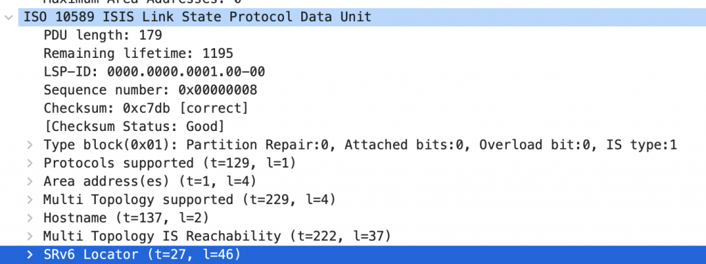
Task: Expand the Multi Topology supported entry
Action: pyautogui.click(x=30, y=200)
